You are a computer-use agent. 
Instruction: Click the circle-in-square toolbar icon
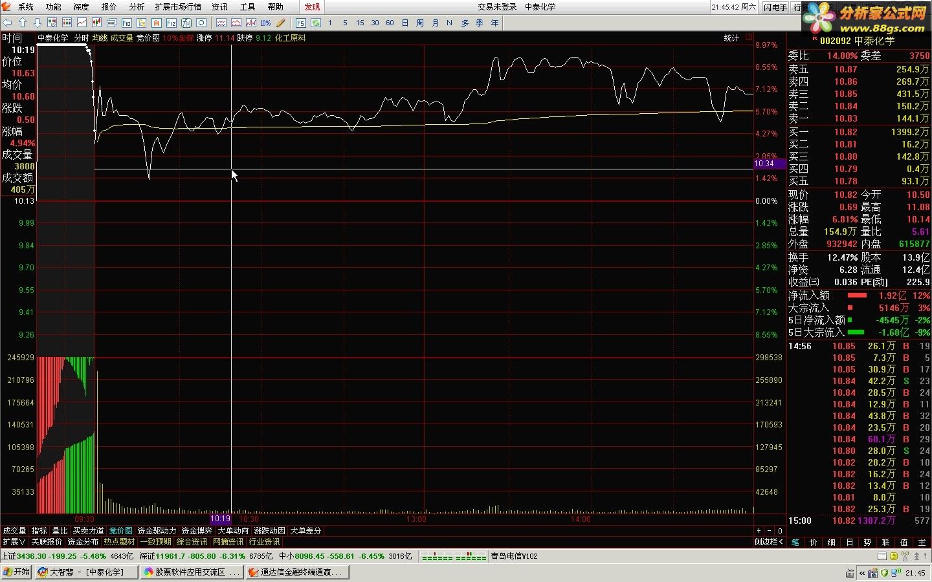tap(201, 23)
